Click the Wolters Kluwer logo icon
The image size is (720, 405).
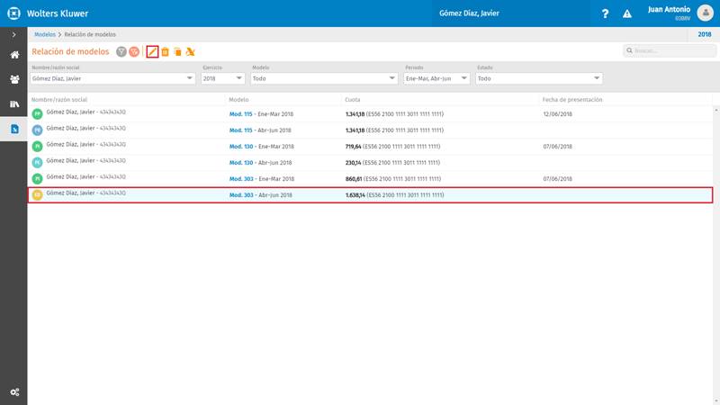(13, 13)
